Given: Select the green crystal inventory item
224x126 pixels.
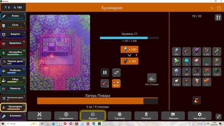Looking at the screenshot, I should click(x=176, y=62).
